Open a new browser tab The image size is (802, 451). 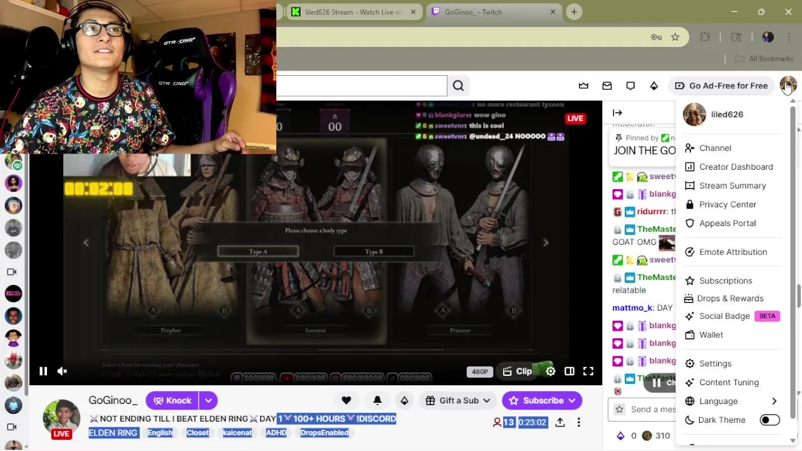coord(574,12)
